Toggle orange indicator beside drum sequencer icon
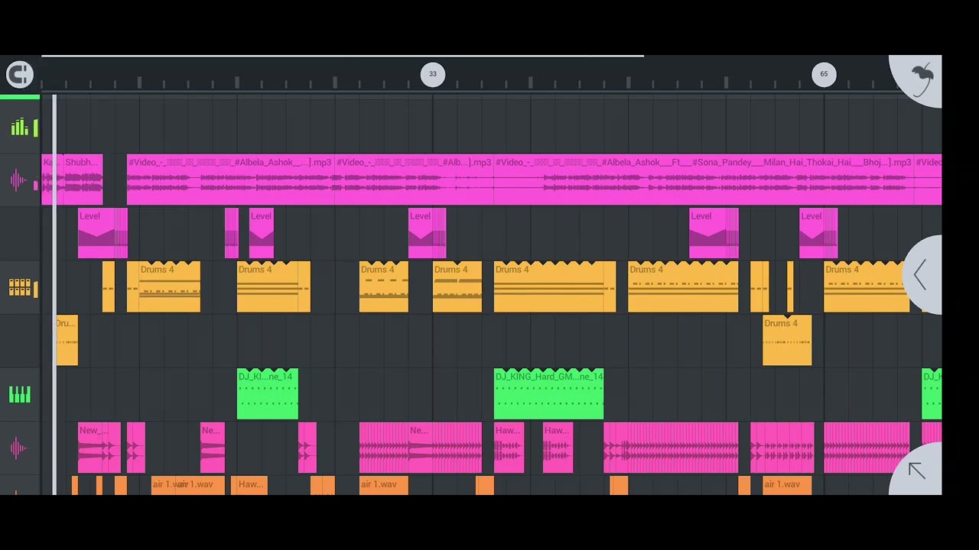Viewport: 979px width, 550px height. [35, 289]
